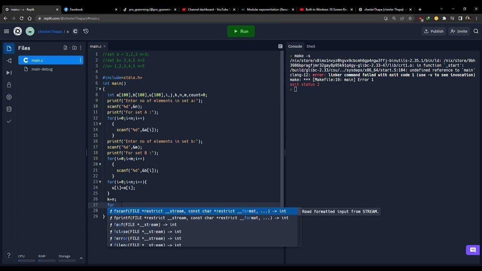Click the search magnifier icon

pos(476,31)
